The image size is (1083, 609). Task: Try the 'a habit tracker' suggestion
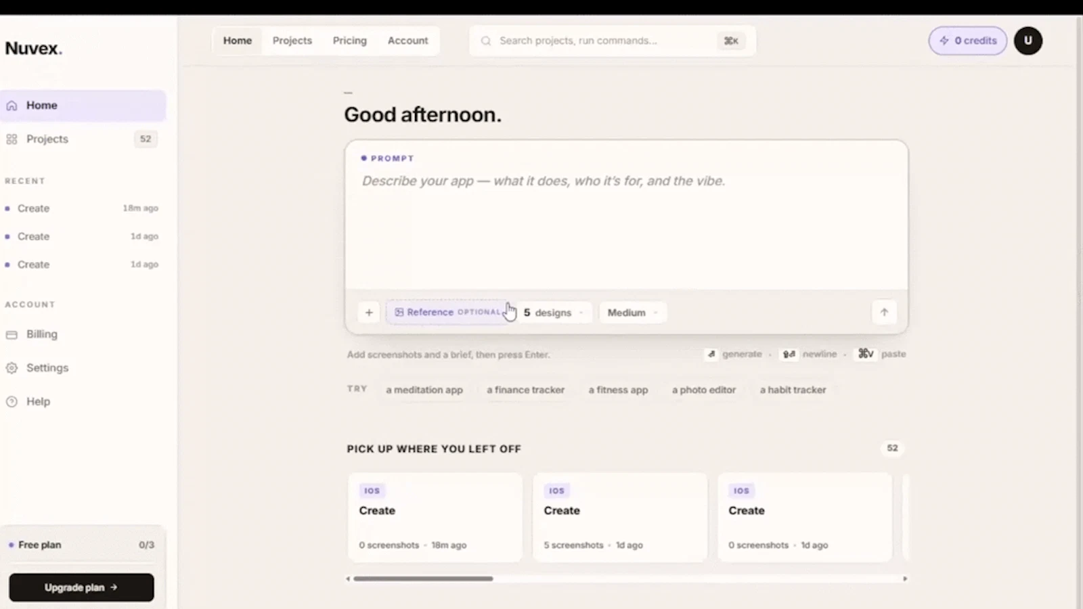pos(793,390)
